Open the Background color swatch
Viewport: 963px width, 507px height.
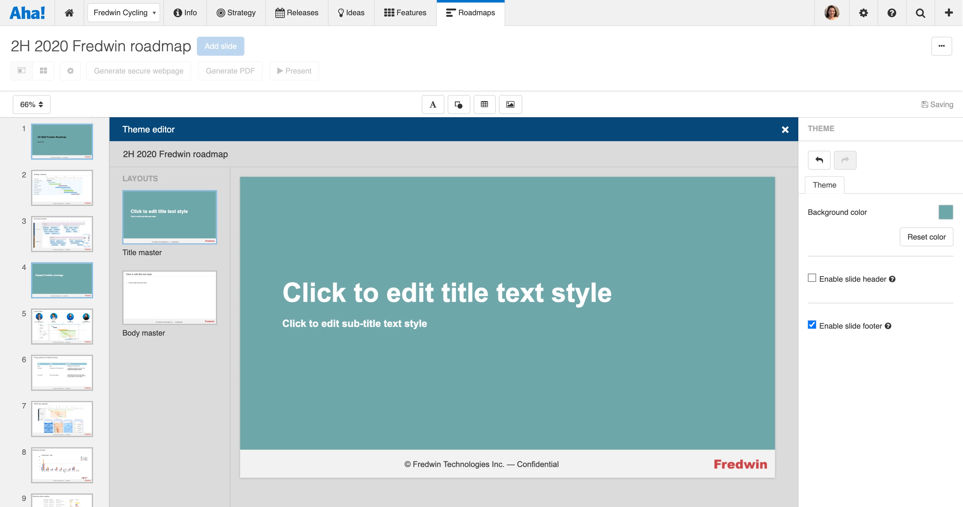coord(945,212)
